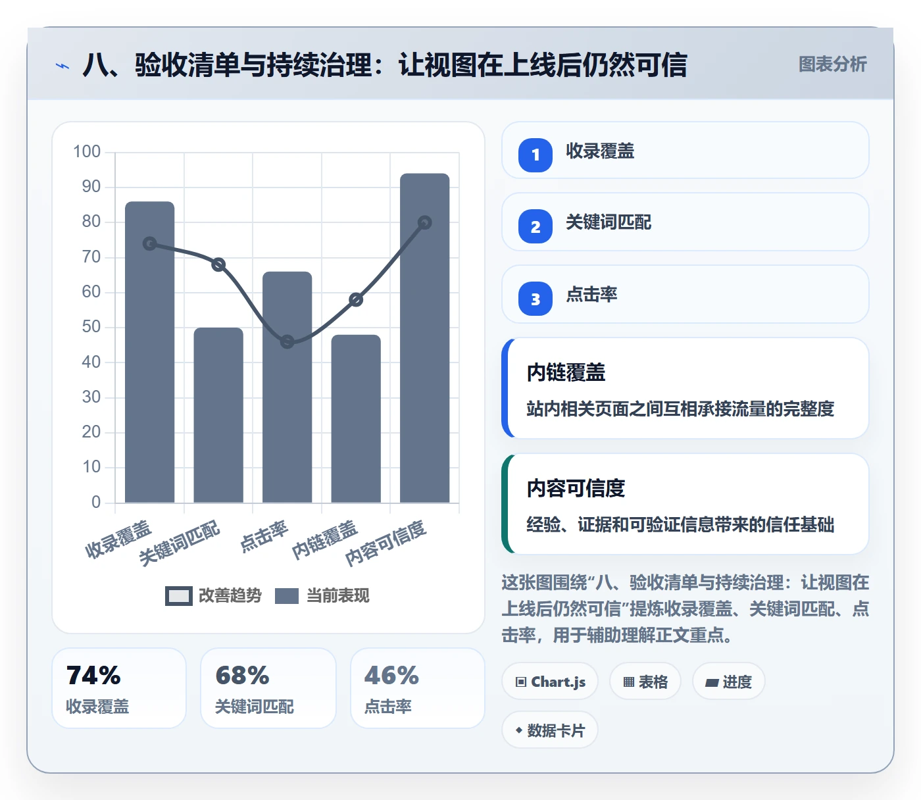
Task: Toggle the 当前表现 legend swatch
Action: point(287,595)
